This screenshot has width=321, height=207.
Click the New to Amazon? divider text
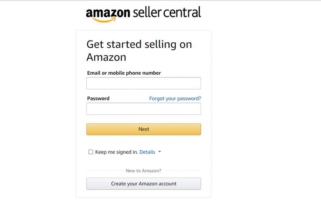click(144, 170)
